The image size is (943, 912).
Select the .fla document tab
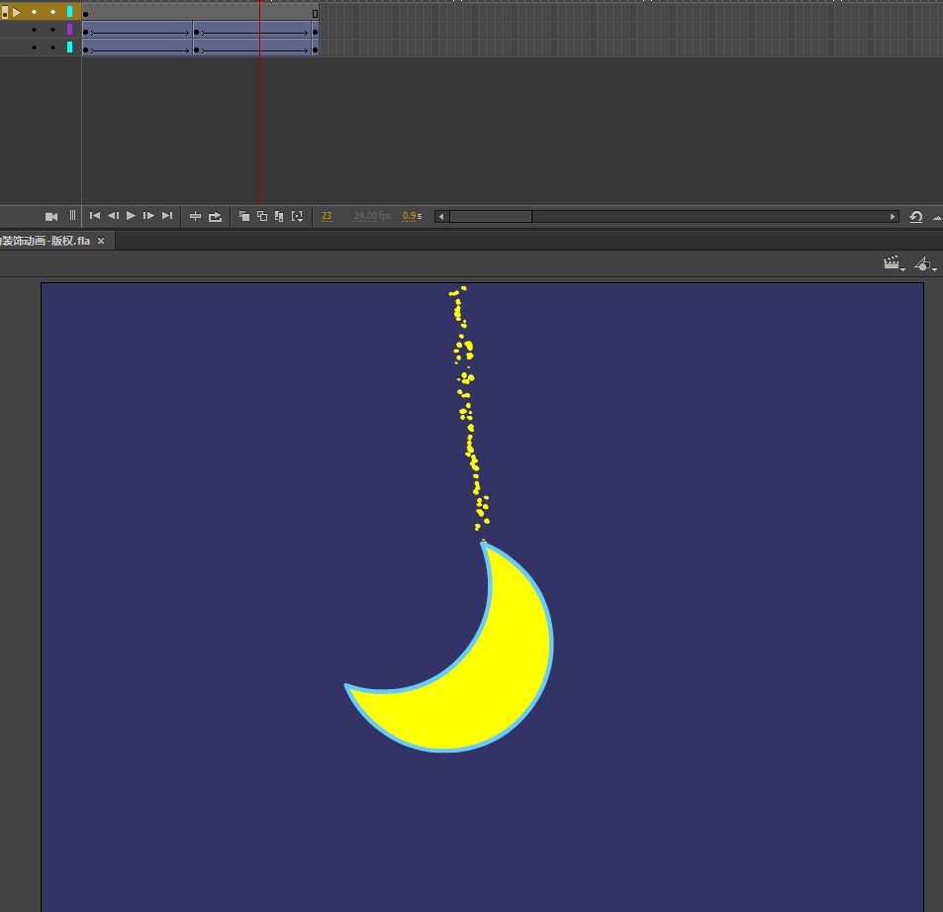(x=45, y=241)
